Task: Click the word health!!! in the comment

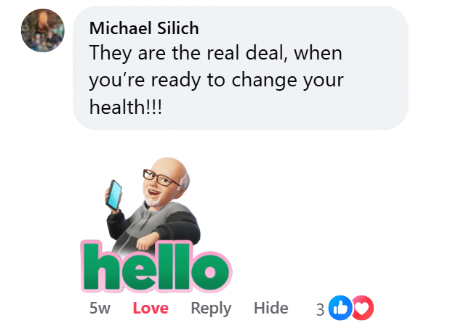Action: [126, 107]
